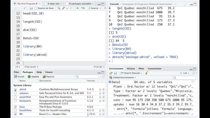Focus the Environment search field
Image resolution: width=210 pixels, height=118 pixels.
184,78
